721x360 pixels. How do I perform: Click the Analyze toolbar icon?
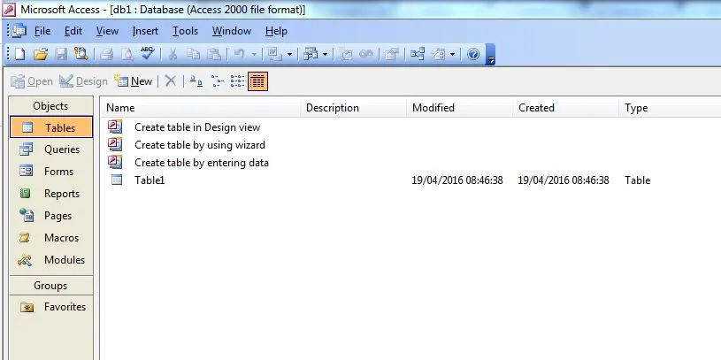[311, 54]
